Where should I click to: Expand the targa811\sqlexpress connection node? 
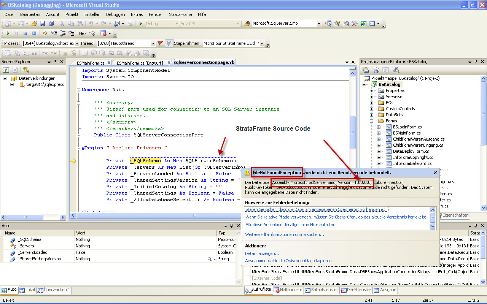(x=12, y=84)
